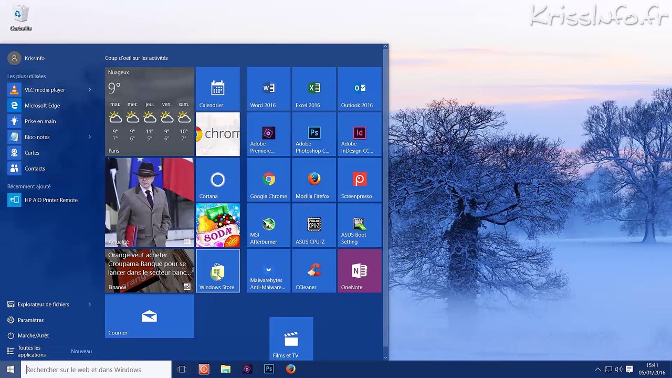
Task: Launch the Excel 2016 tile
Action: (x=314, y=88)
